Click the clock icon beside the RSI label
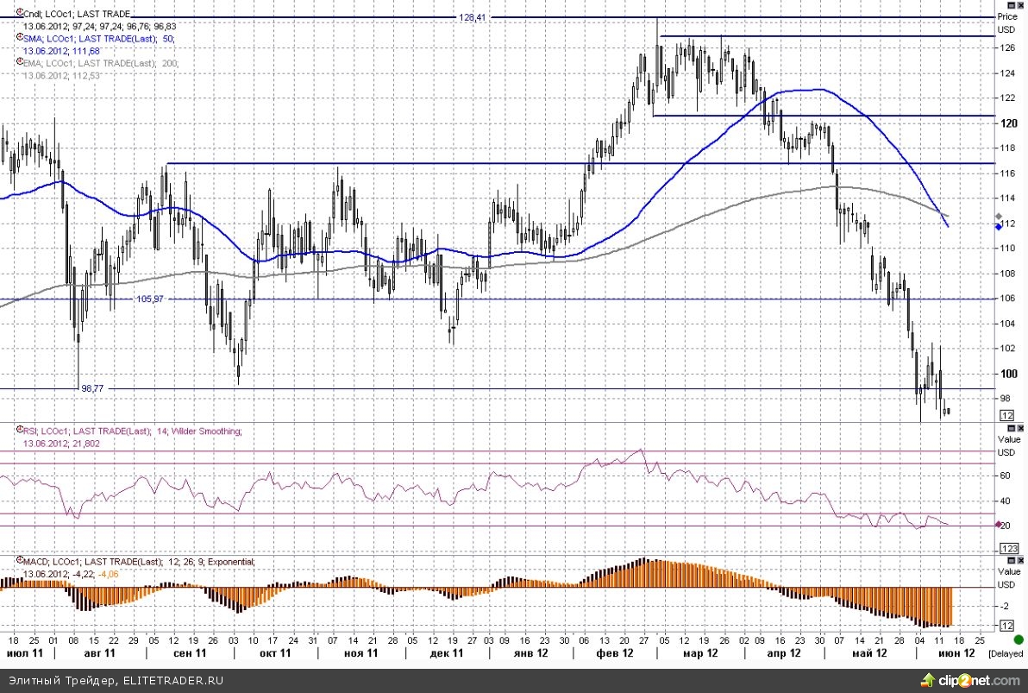The image size is (1028, 693). coord(19,431)
